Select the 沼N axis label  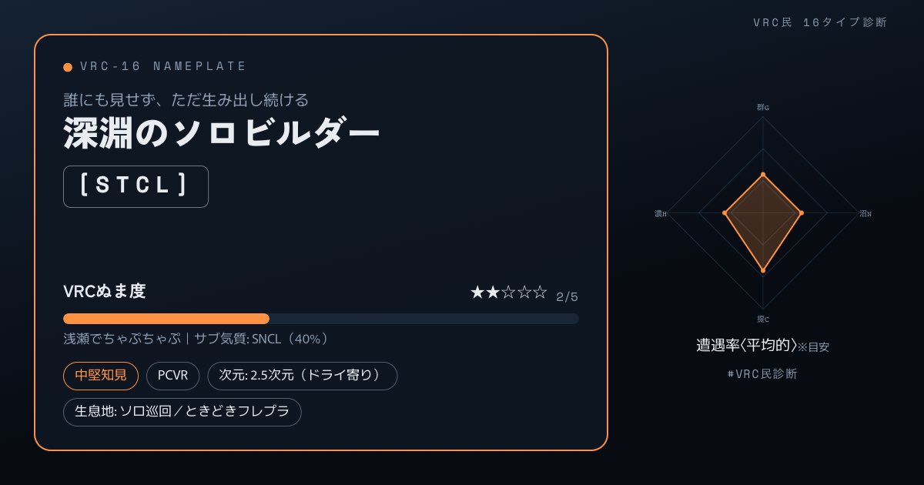click(x=865, y=213)
